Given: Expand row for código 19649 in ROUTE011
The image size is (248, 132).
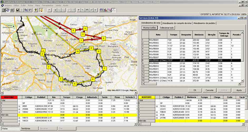Looking at the screenshot, I should pos(157,112).
